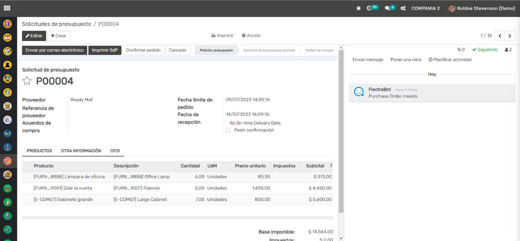
Task: Click the form's vertical scrollbar
Action: click(341, 130)
